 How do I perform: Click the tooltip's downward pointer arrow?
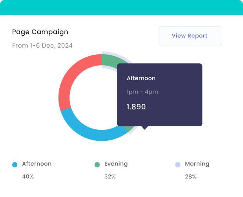pyautogui.click(x=145, y=128)
